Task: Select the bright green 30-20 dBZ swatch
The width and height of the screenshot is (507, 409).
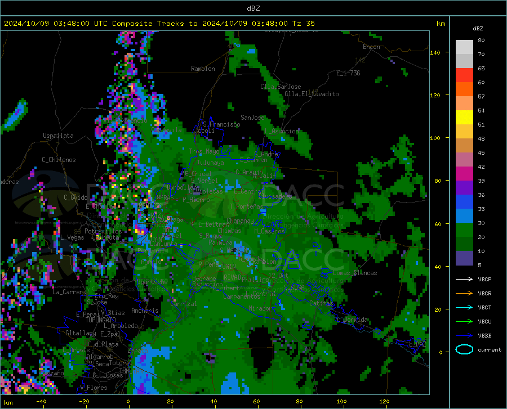Action: click(464, 230)
